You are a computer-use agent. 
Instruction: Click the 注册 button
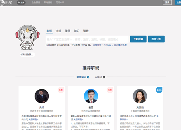178,2
